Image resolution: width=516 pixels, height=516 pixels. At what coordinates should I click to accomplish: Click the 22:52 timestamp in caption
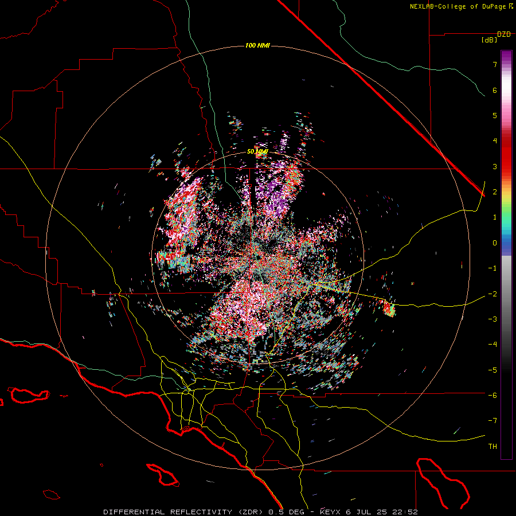coord(404,512)
